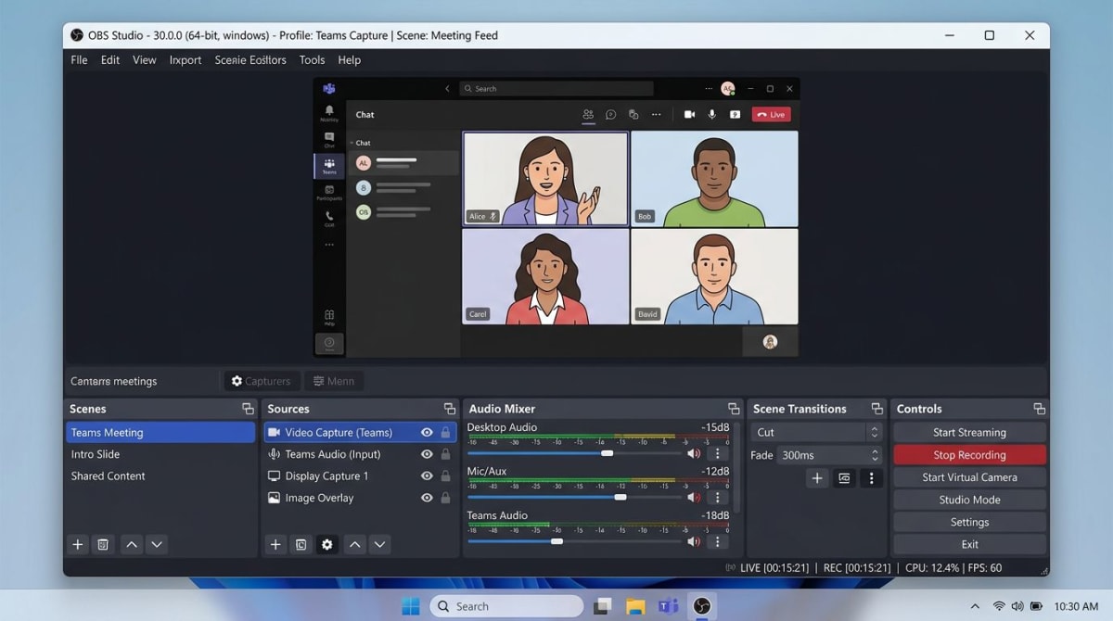Image resolution: width=1113 pixels, height=621 pixels.
Task: Click Start Virtual Camera
Action: [x=969, y=477]
